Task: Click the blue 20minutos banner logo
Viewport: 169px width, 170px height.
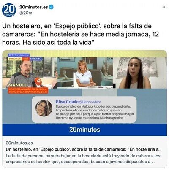Action: (x=85, y=130)
